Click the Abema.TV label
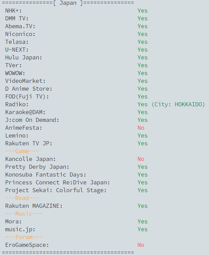The width and height of the screenshot is (209, 255). coord(20,26)
